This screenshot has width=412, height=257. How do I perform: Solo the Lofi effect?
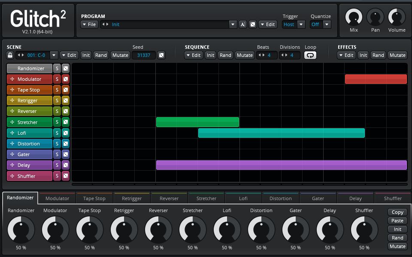57,133
